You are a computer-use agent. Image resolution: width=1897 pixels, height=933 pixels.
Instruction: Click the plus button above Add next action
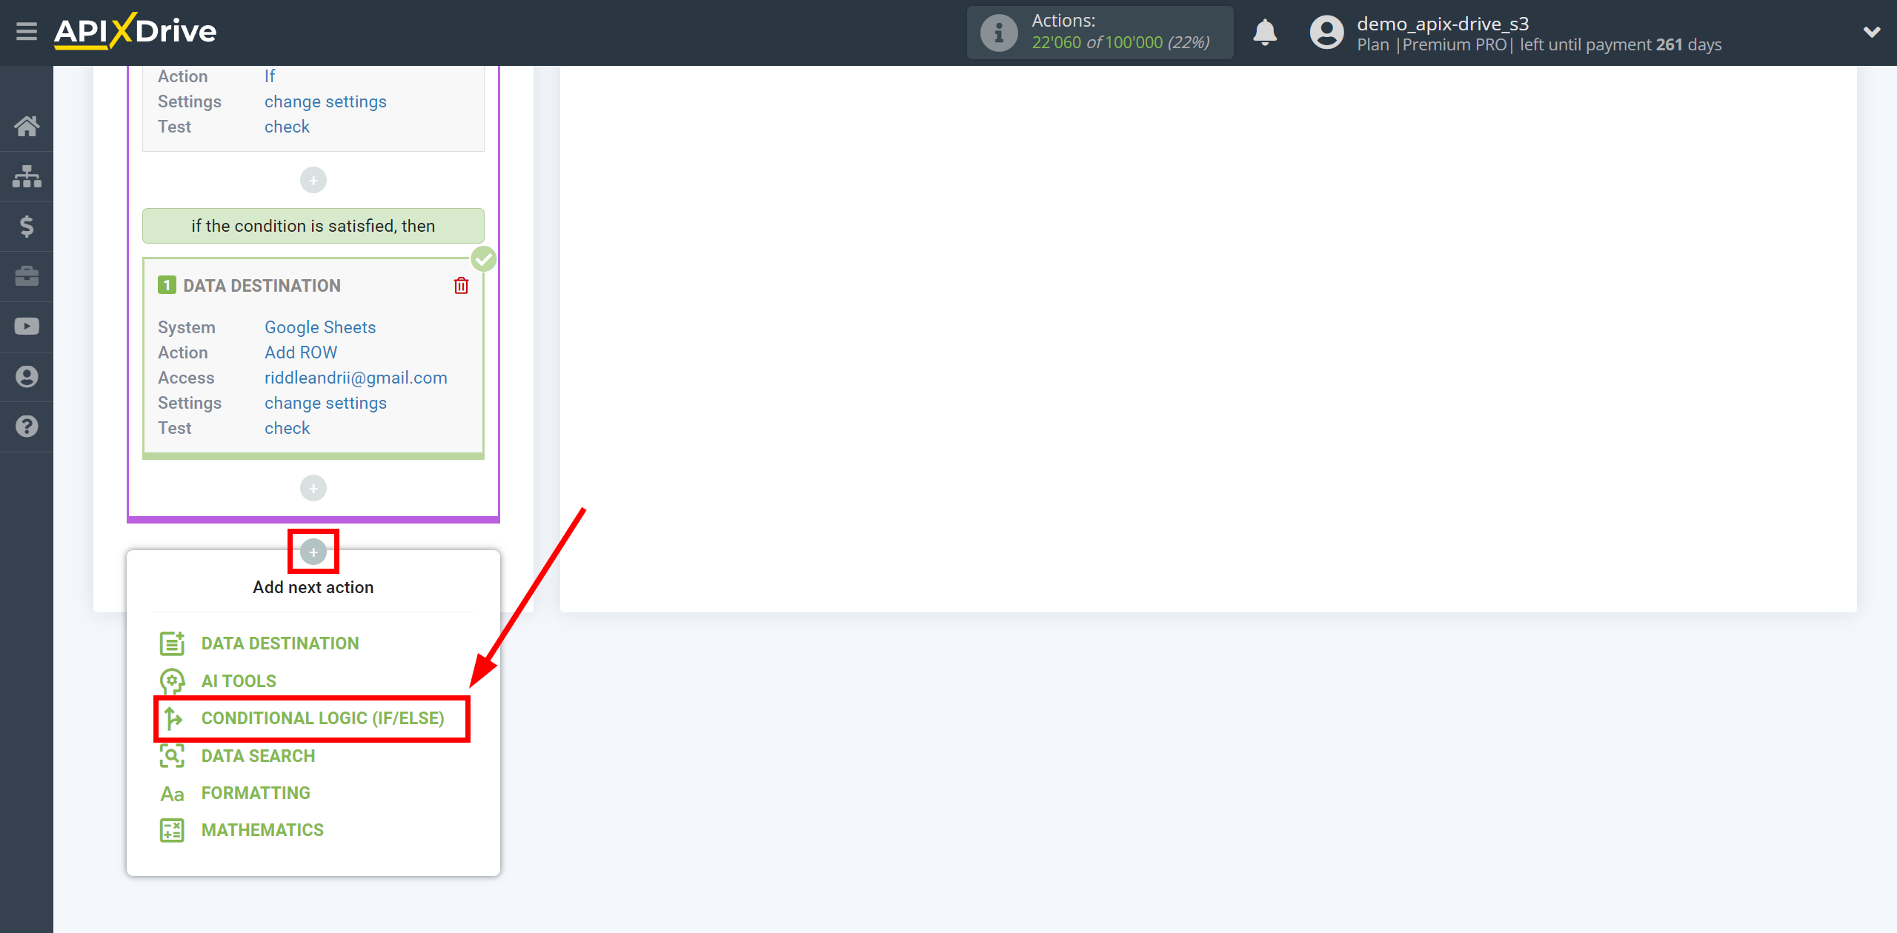tap(312, 551)
